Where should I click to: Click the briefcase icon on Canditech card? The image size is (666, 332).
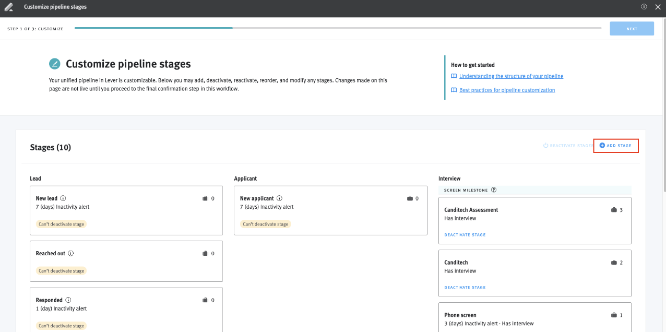click(614, 263)
